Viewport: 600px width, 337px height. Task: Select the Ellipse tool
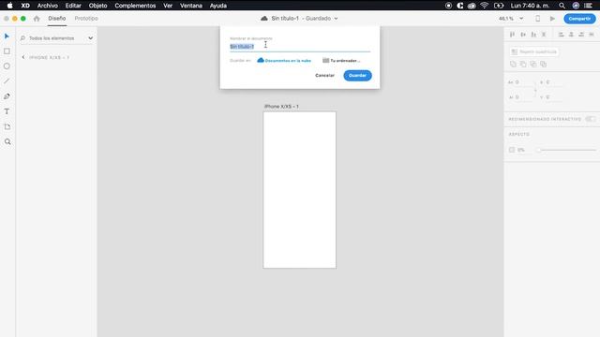(x=7, y=66)
